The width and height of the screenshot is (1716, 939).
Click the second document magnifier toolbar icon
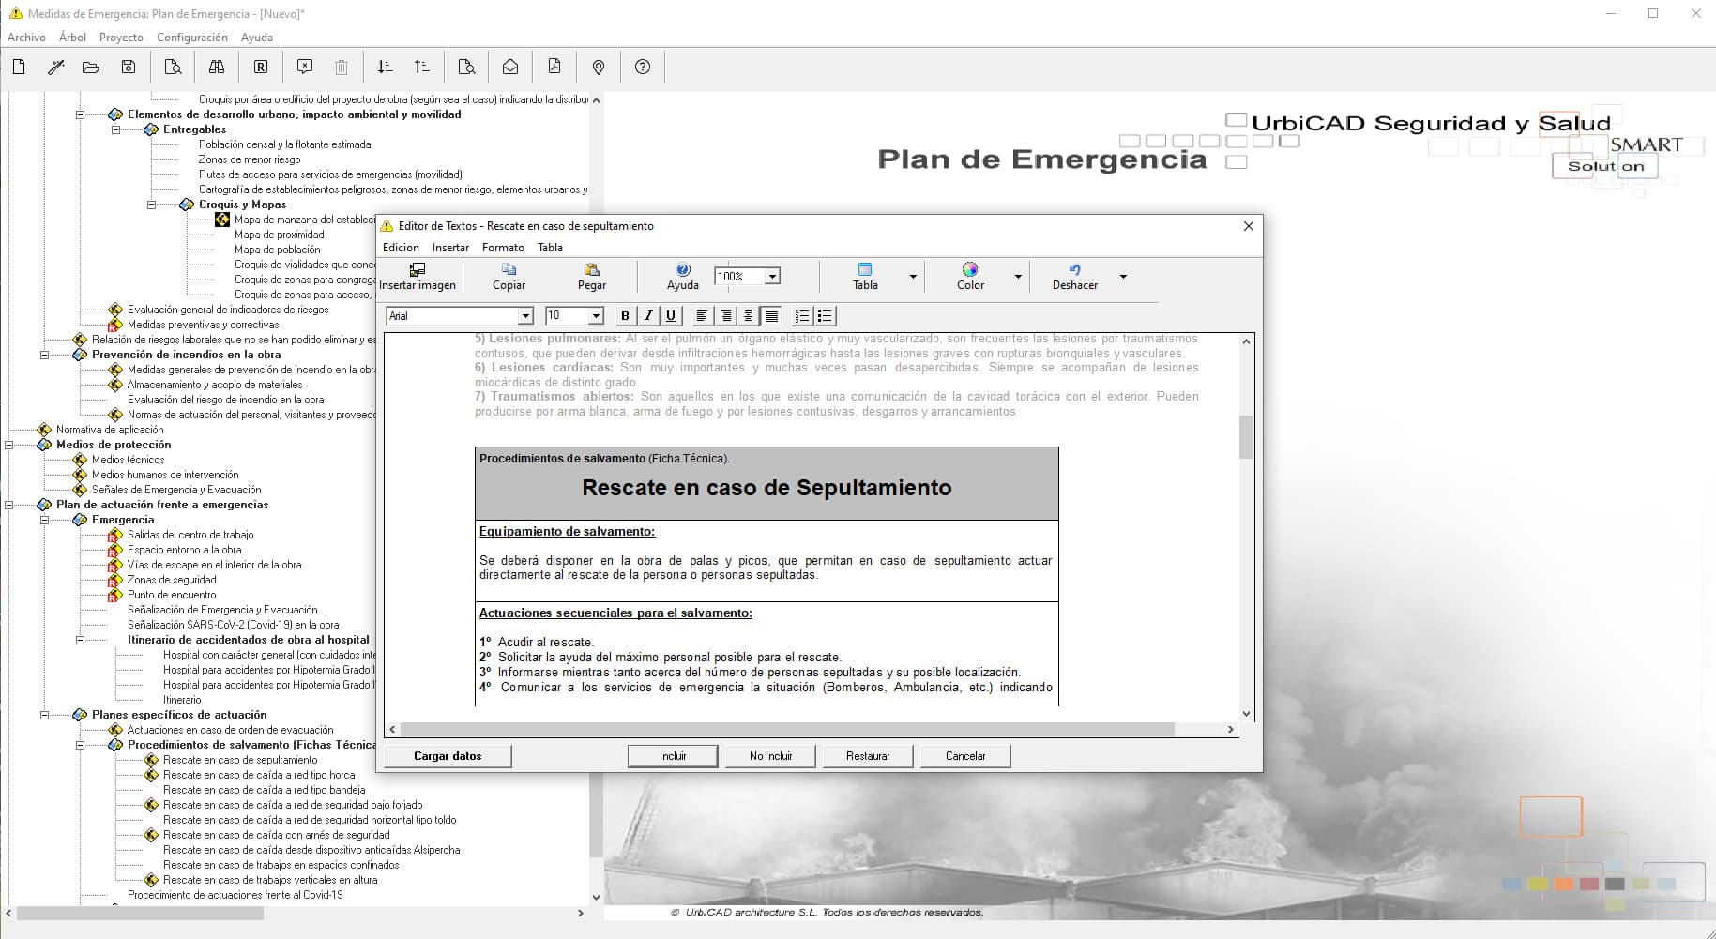pyautogui.click(x=466, y=67)
